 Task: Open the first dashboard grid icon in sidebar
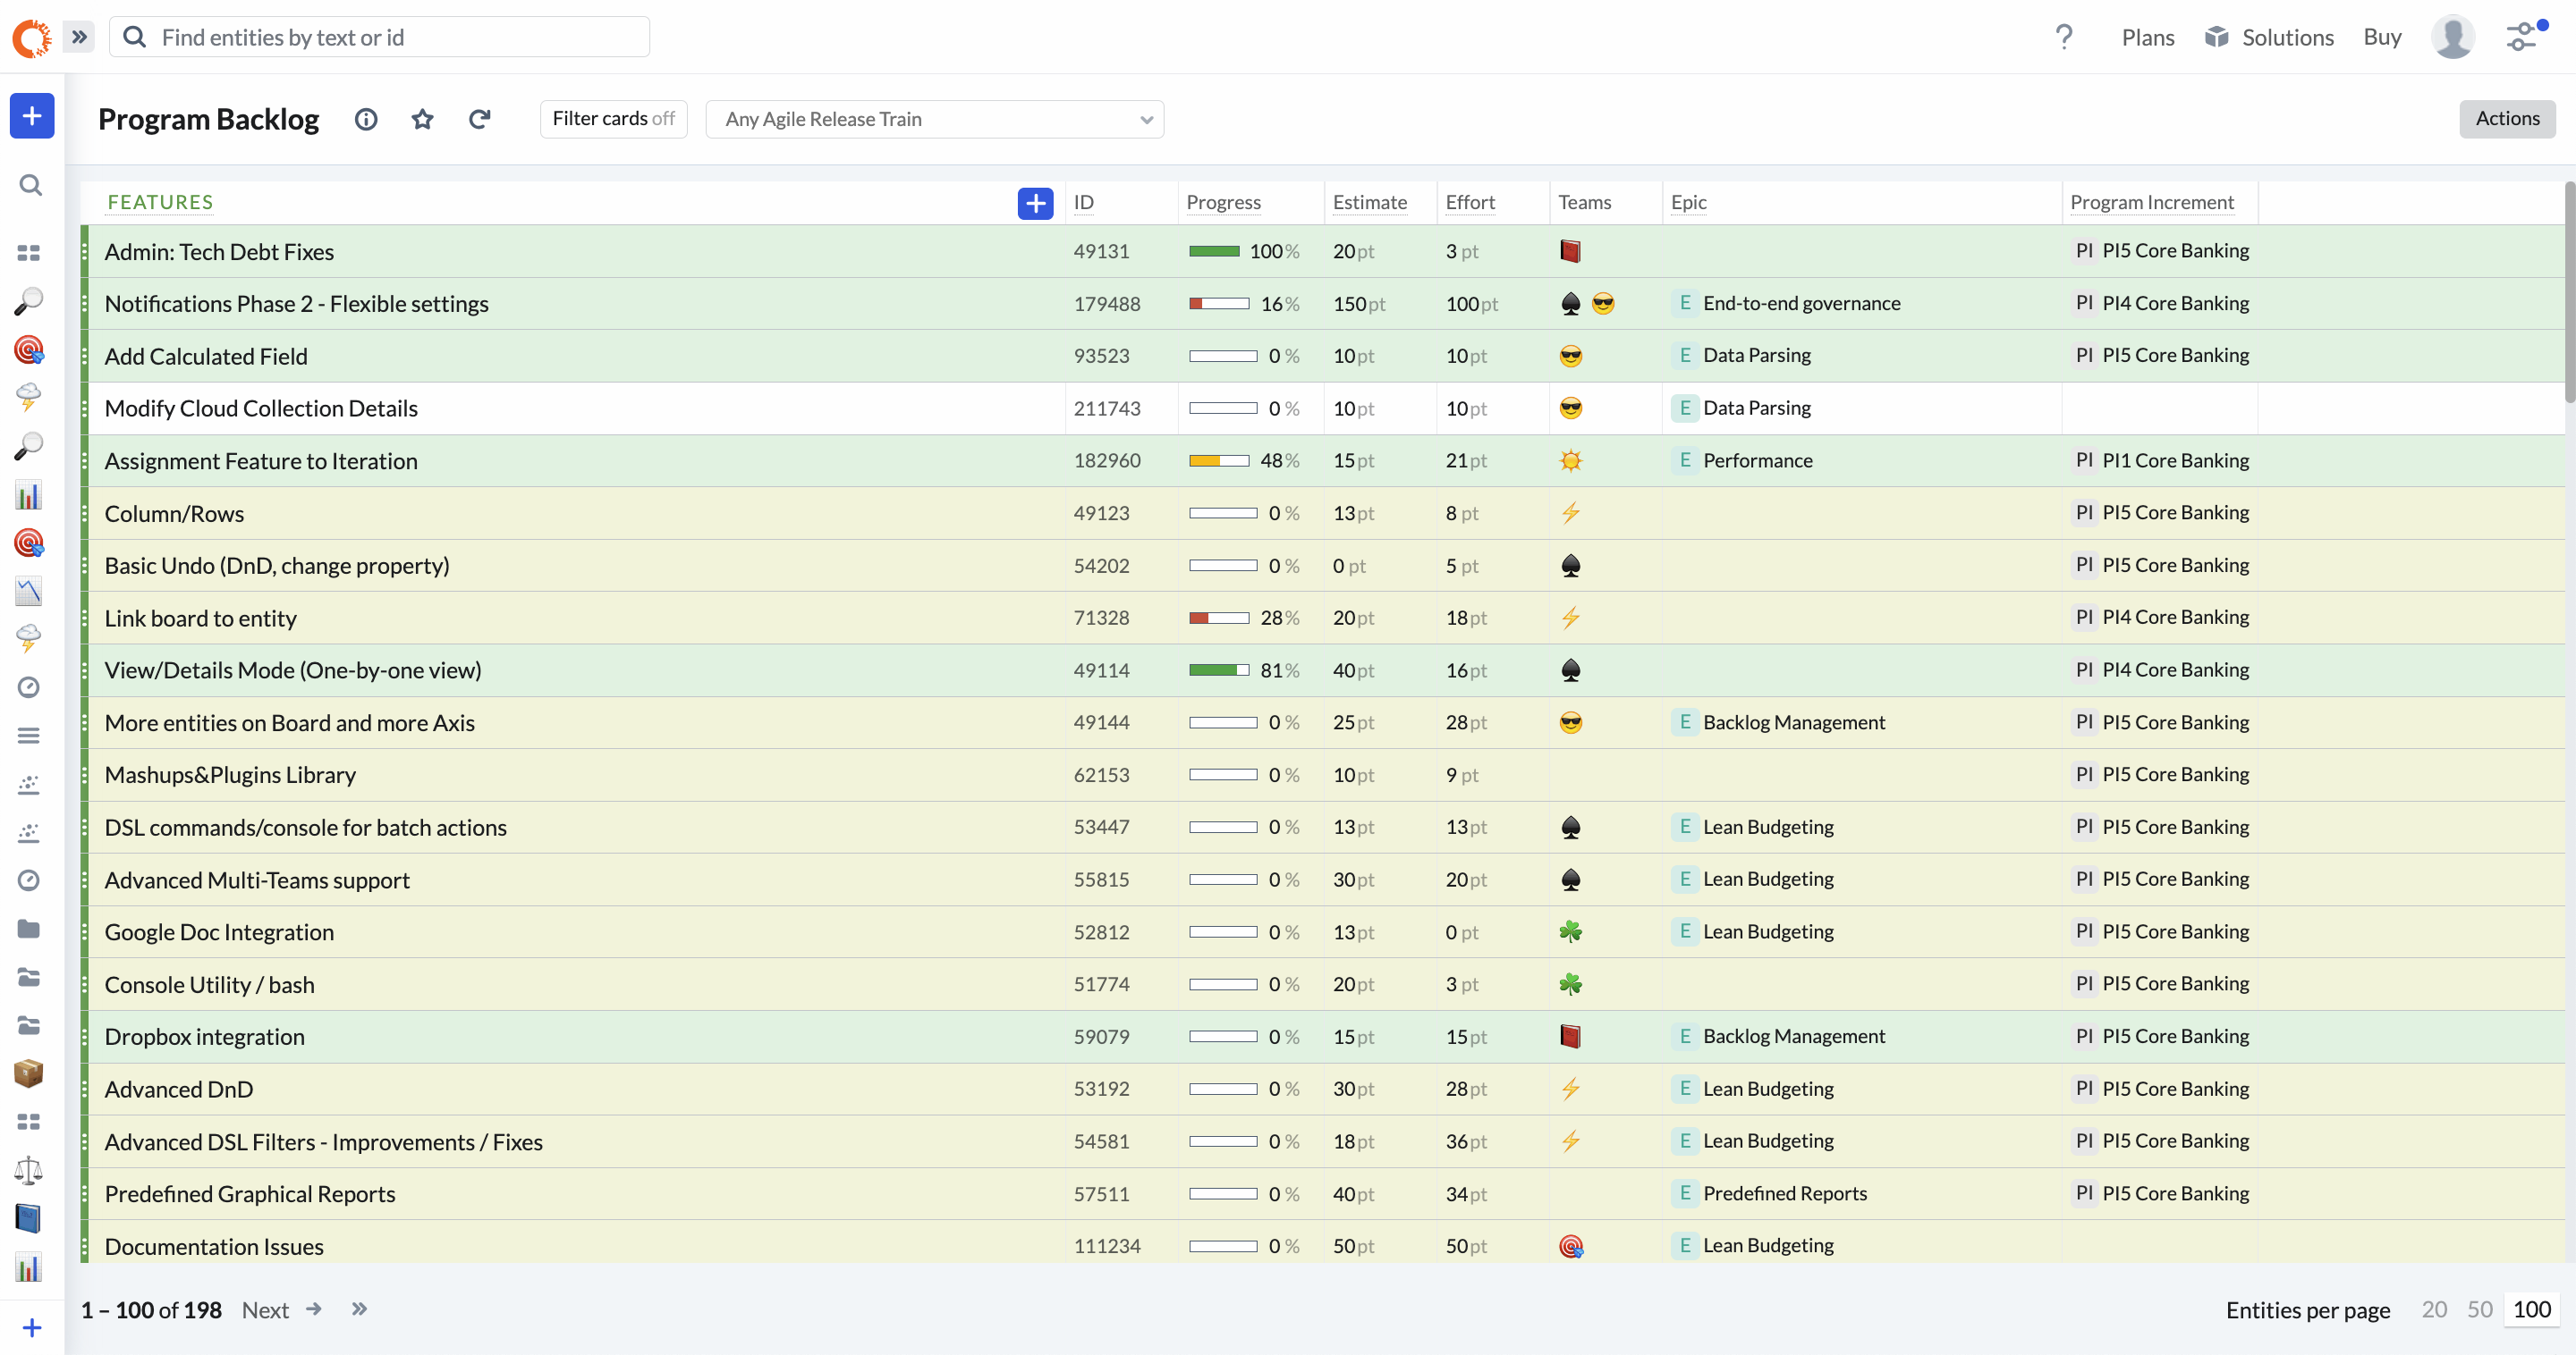pos(29,253)
